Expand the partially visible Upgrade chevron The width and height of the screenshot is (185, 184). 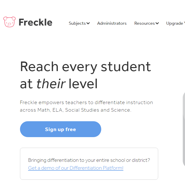click(x=184, y=23)
